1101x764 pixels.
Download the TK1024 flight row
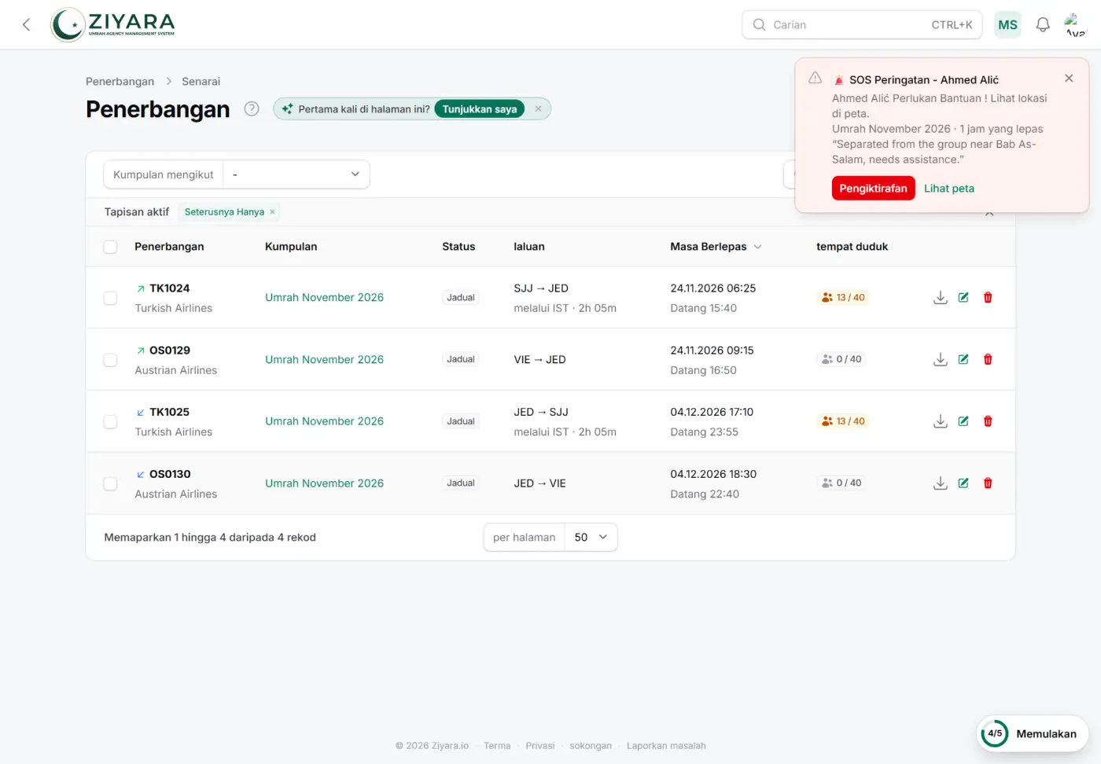940,297
